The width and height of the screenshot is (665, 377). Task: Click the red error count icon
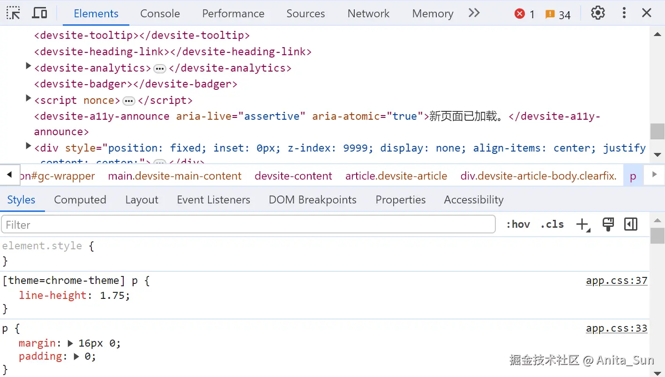click(520, 14)
